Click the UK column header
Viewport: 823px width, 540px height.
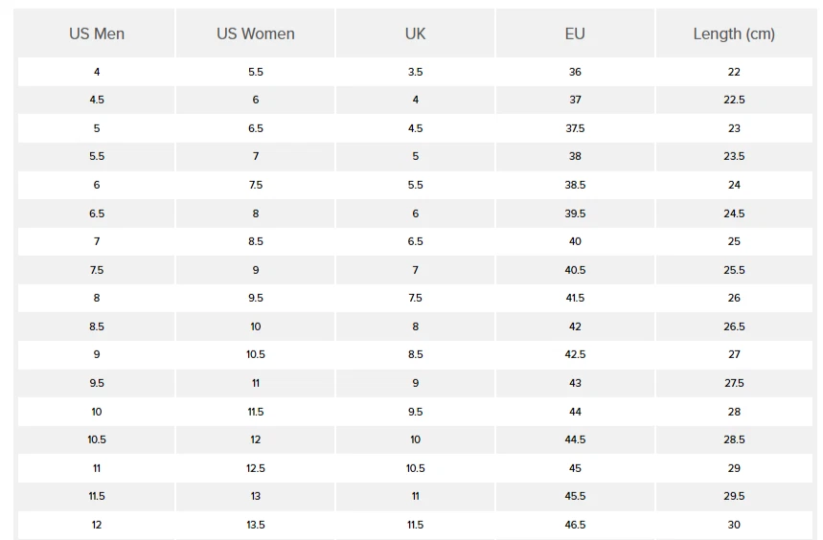pyautogui.click(x=415, y=34)
